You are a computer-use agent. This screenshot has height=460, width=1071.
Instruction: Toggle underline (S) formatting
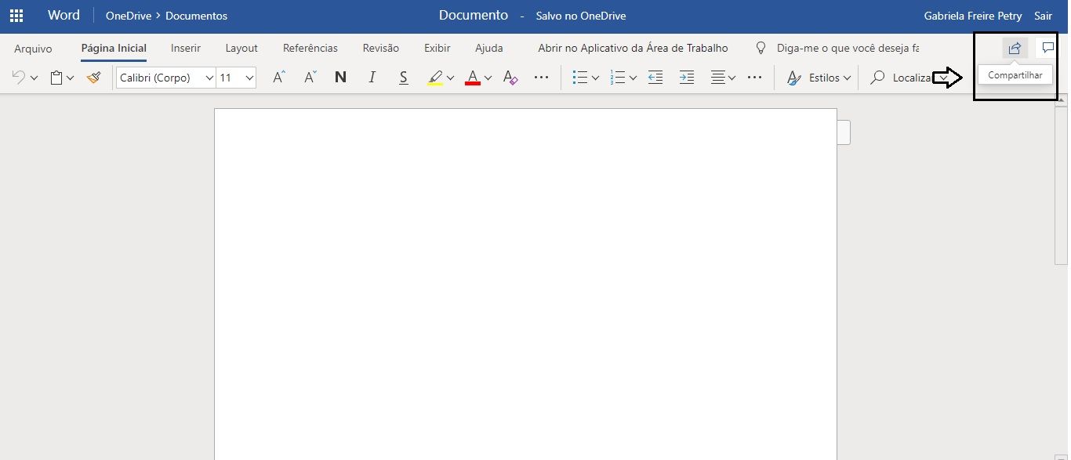click(403, 78)
